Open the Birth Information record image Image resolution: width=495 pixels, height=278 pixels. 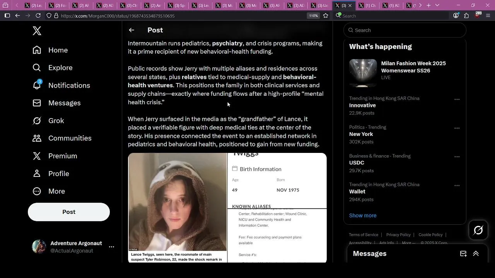[277, 181]
